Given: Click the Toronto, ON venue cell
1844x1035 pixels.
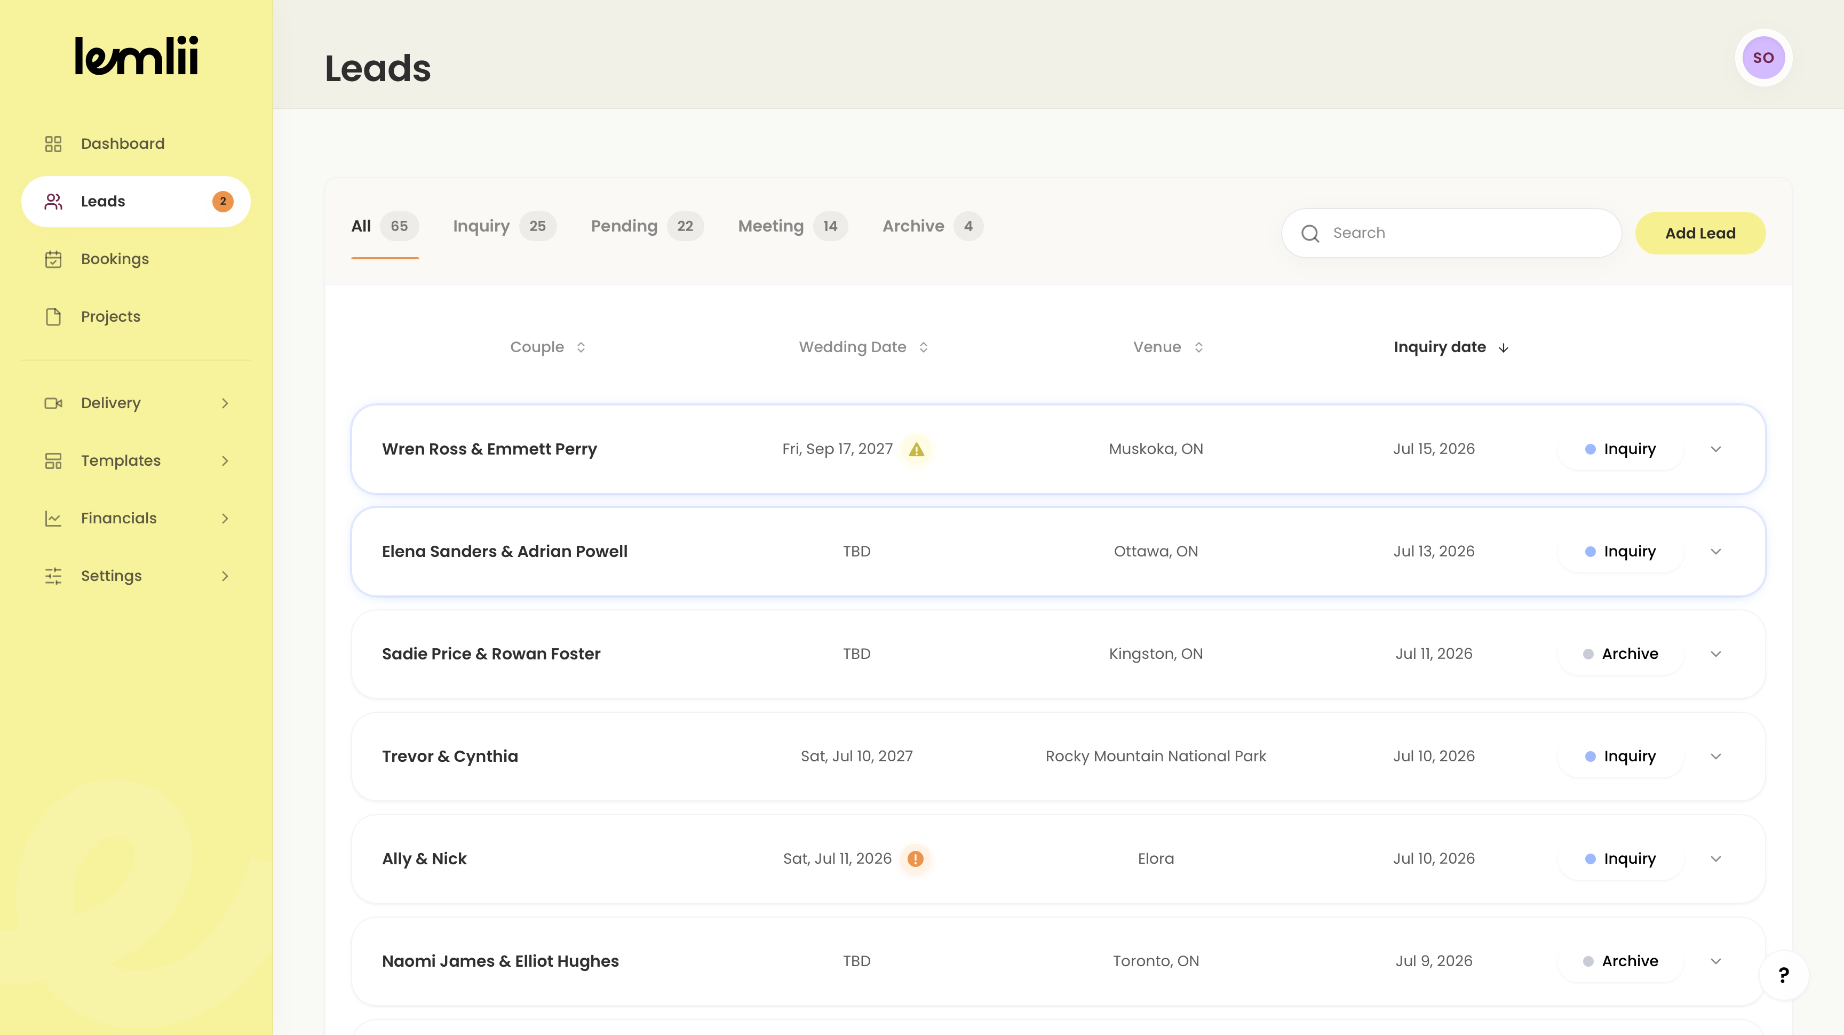Looking at the screenshot, I should coord(1155,961).
